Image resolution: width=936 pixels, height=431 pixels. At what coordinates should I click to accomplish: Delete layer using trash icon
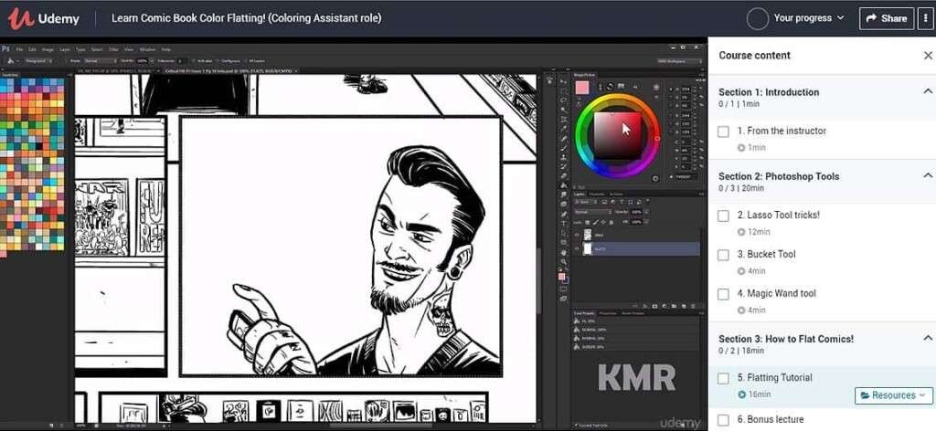tap(693, 305)
